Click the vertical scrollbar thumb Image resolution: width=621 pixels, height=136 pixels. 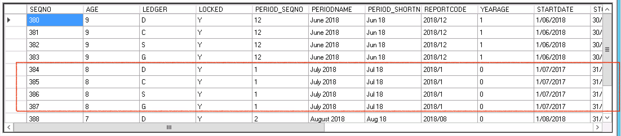click(607, 49)
